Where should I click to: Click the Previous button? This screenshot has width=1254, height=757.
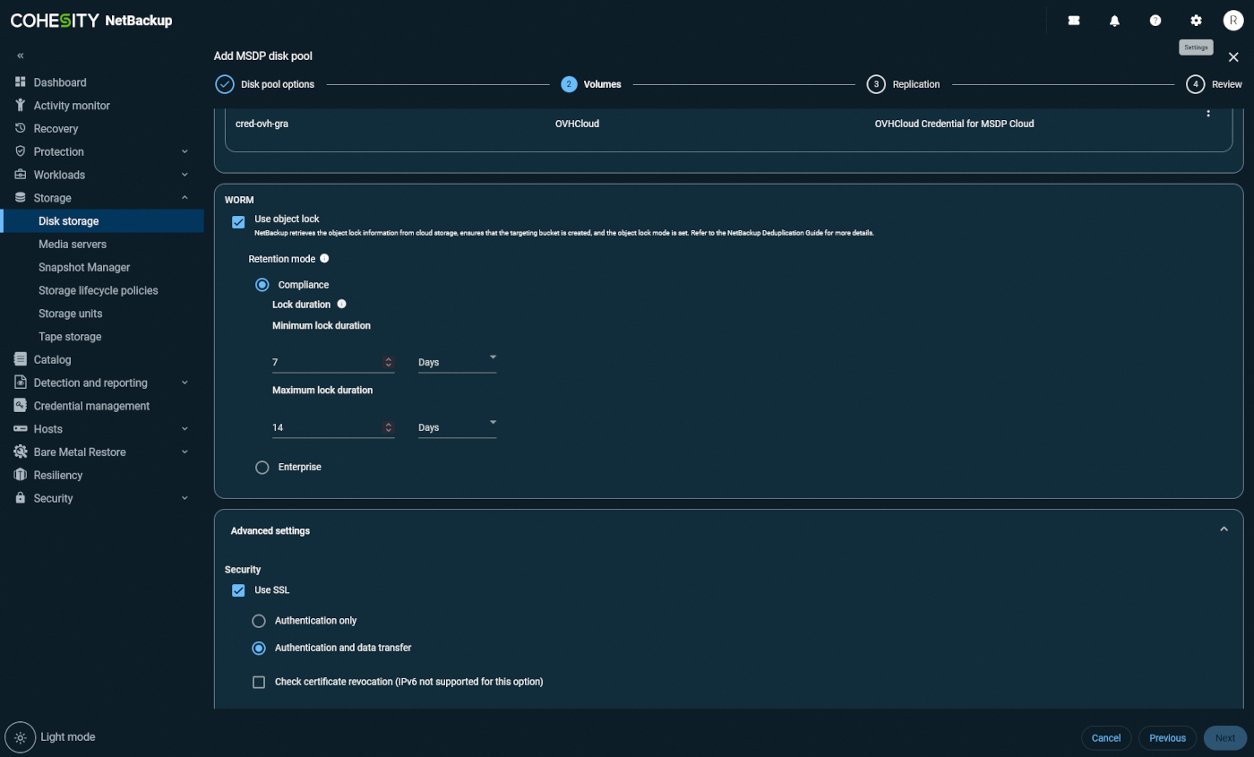pyautogui.click(x=1167, y=737)
